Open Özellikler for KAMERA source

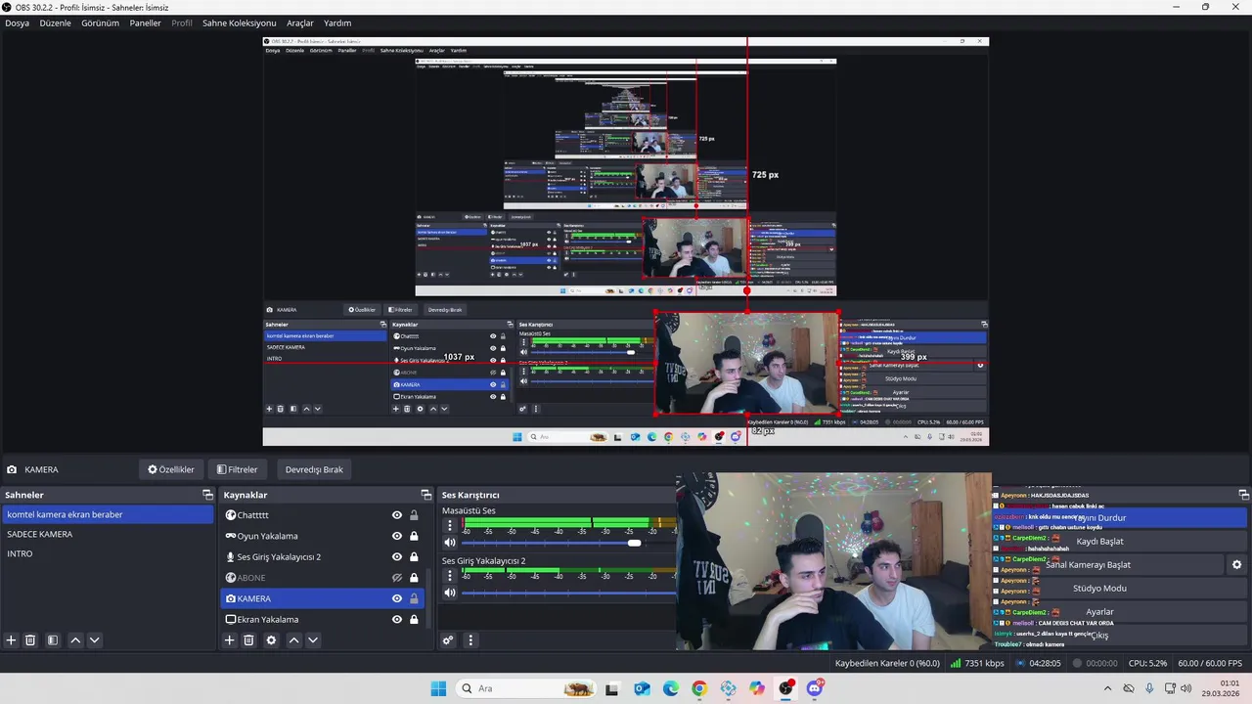171,469
